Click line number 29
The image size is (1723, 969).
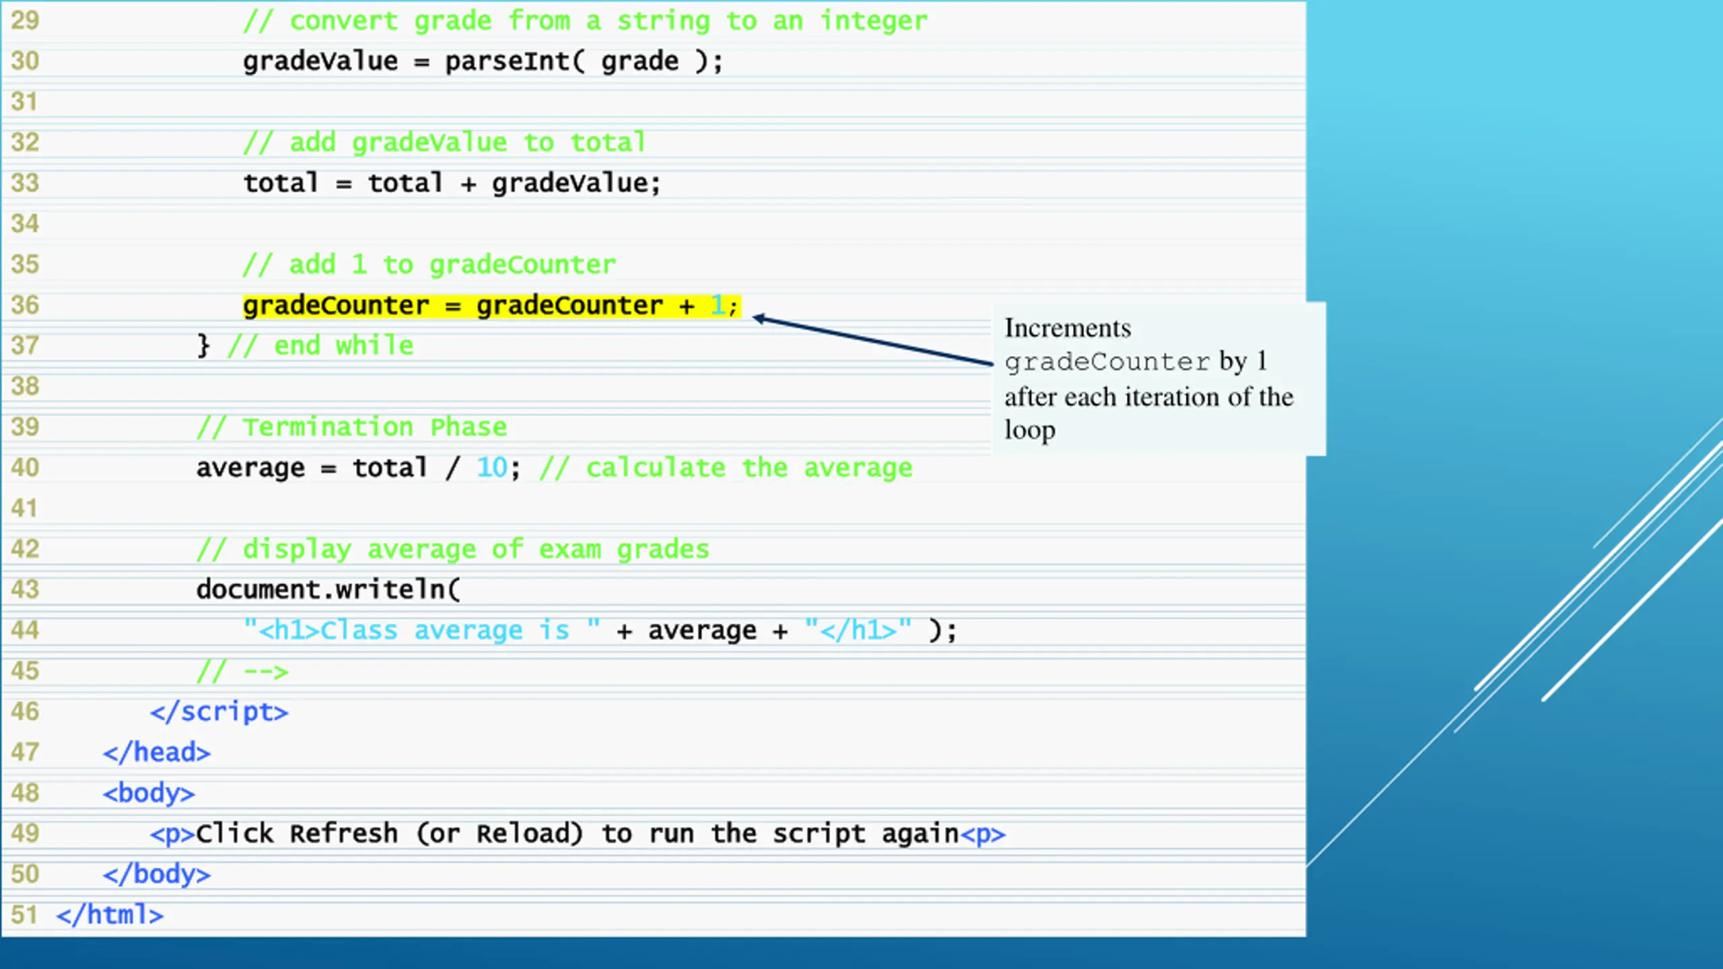click(25, 21)
